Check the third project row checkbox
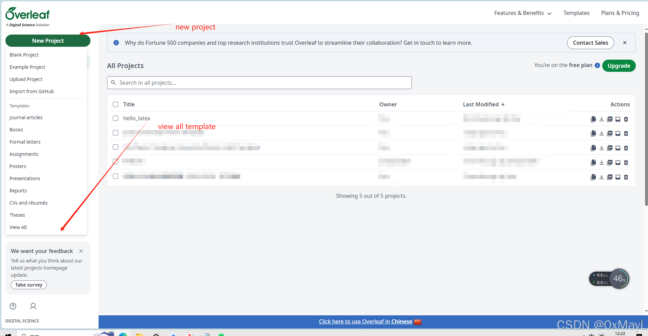 (x=116, y=147)
